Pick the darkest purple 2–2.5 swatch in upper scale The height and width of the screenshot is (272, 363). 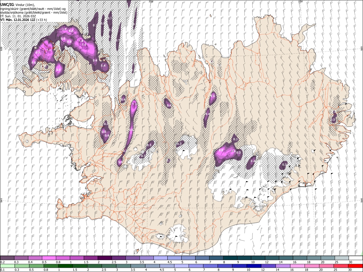(x=105, y=258)
